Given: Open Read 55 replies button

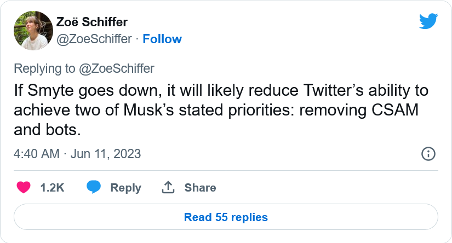Looking at the screenshot, I should (x=226, y=217).
